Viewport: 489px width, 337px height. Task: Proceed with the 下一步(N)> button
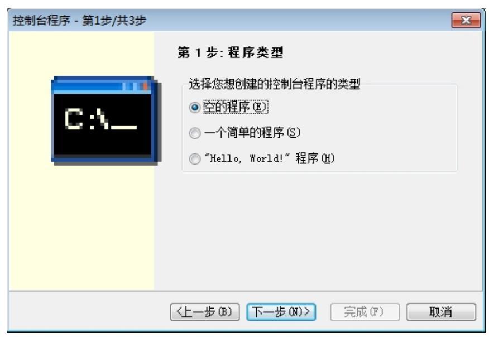281,312
